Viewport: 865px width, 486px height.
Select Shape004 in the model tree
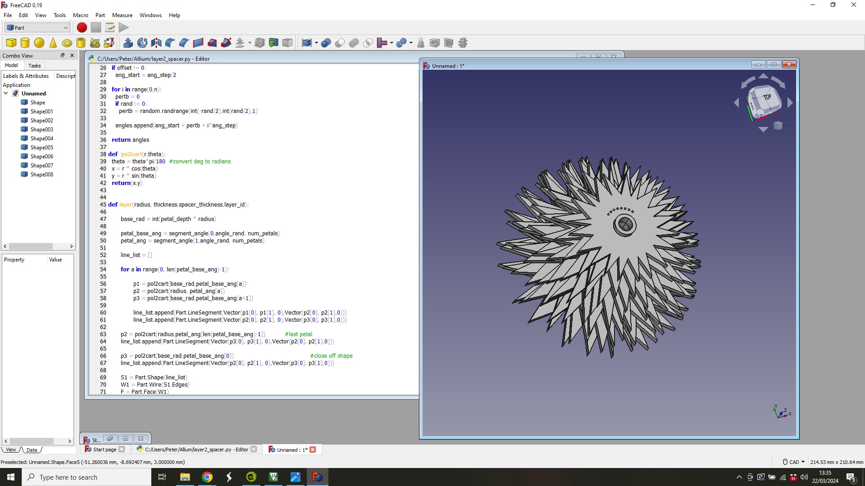coord(41,138)
